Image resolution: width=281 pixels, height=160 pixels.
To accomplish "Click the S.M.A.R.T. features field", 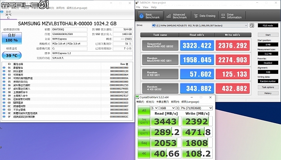I will [92, 58].
